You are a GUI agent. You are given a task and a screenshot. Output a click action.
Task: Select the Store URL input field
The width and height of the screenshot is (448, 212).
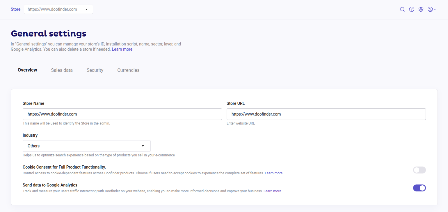tap(326, 114)
